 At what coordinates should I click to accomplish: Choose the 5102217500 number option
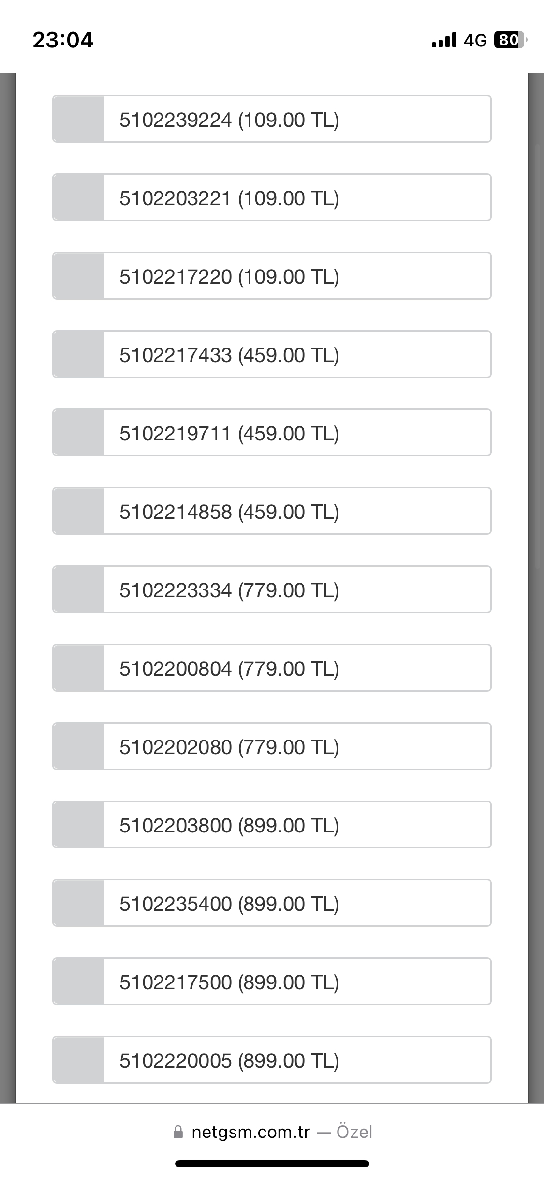point(272,982)
